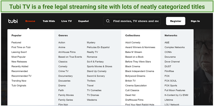Select the Action genre

(x=62, y=43)
